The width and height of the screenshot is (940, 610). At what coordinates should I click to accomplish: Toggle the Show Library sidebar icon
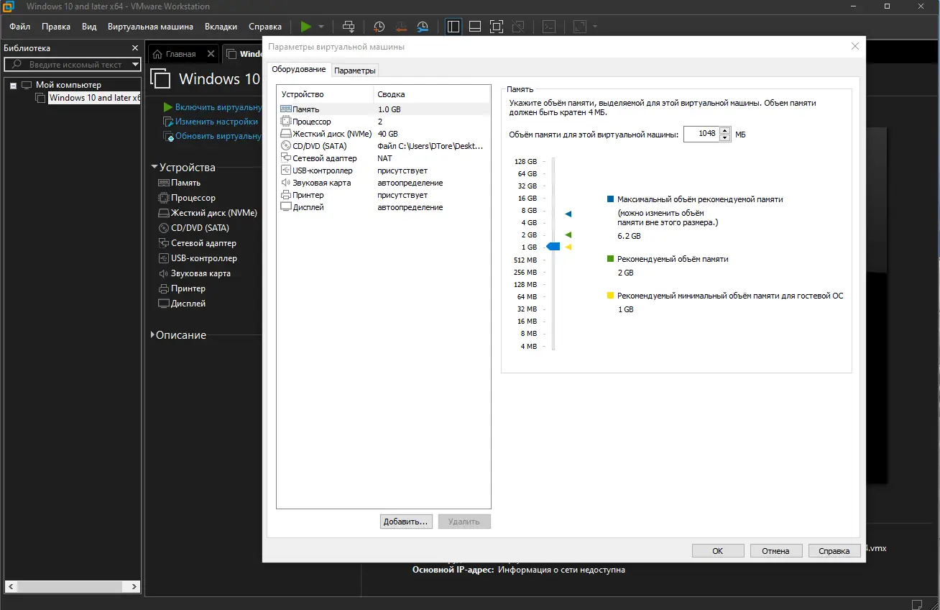tap(453, 27)
